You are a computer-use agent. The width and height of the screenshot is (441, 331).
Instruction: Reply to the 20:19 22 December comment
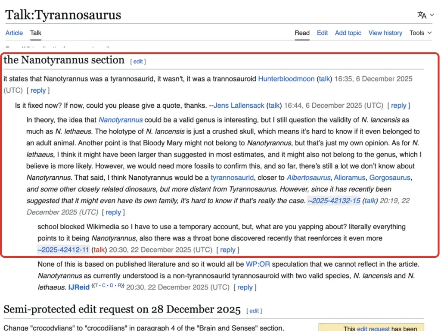[x=113, y=212]
